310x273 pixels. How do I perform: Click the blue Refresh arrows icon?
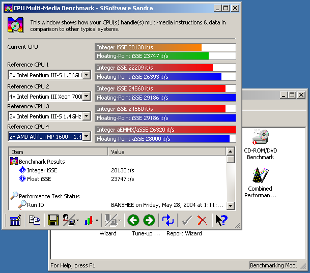tap(168, 220)
